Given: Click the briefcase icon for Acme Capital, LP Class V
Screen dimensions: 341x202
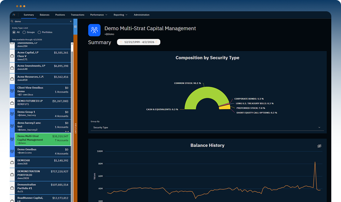Looking at the screenshot, I should pyautogui.click(x=12, y=56).
